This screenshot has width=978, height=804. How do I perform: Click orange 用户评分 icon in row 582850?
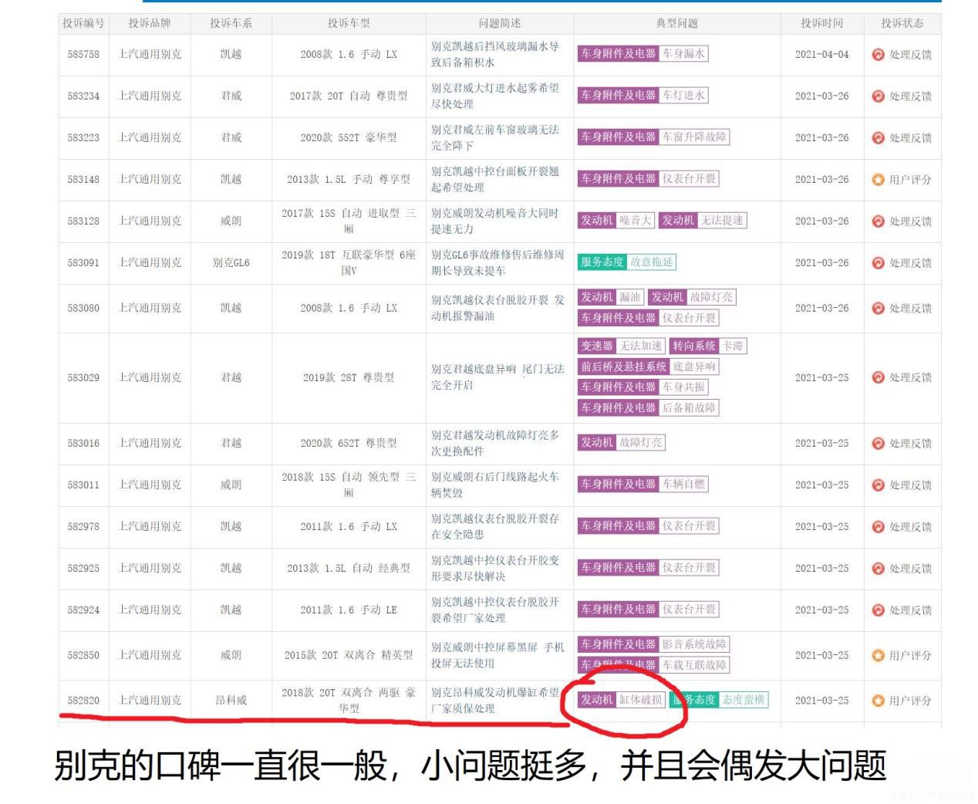[x=878, y=655]
